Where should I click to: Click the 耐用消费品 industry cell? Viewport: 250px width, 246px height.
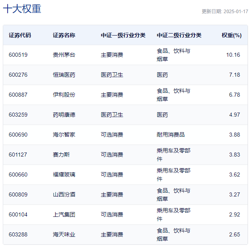click(171, 135)
